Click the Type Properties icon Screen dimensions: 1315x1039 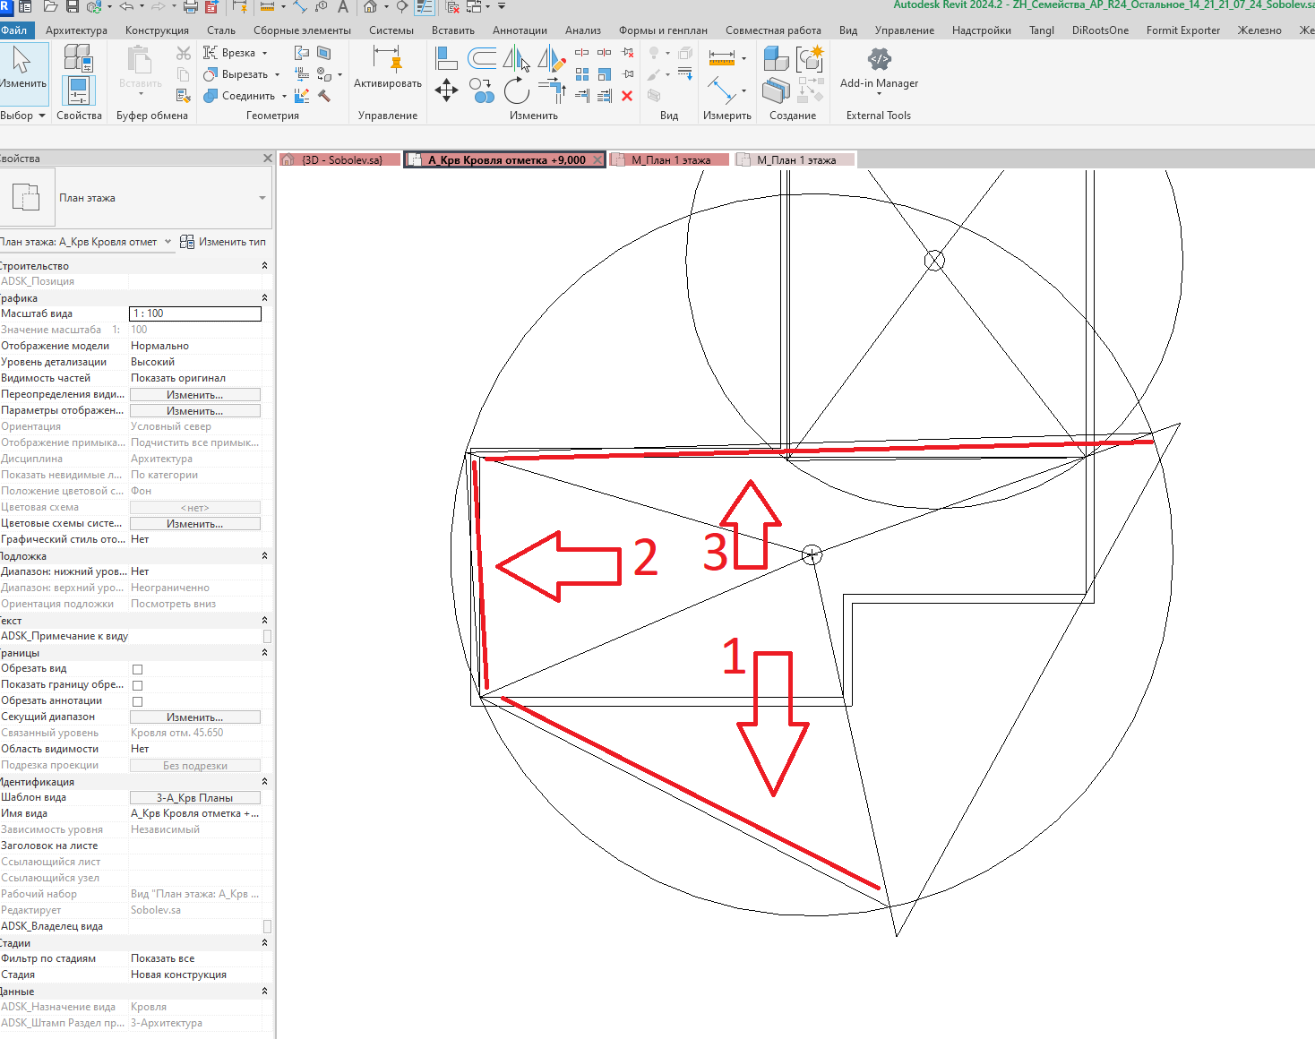[78, 59]
